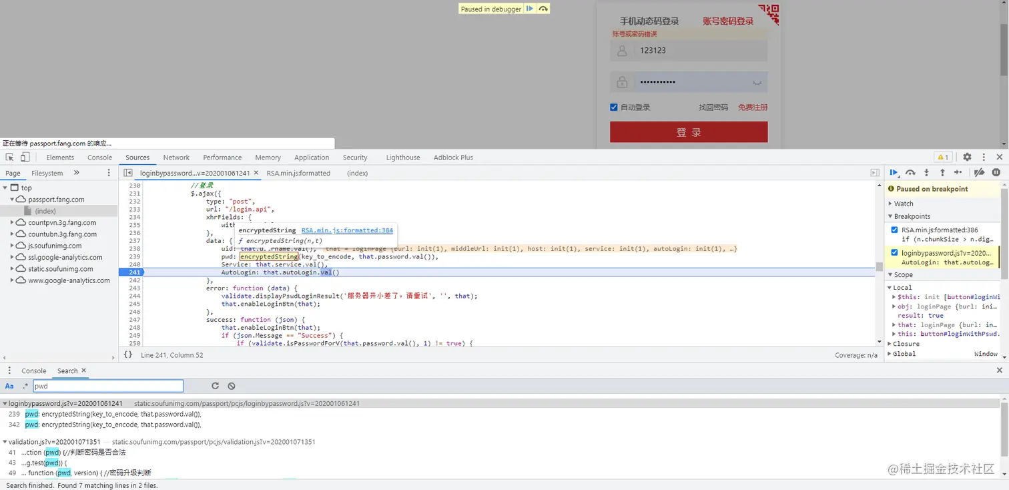
Task: Hide the navigator sidebar pane
Action: [x=128, y=173]
